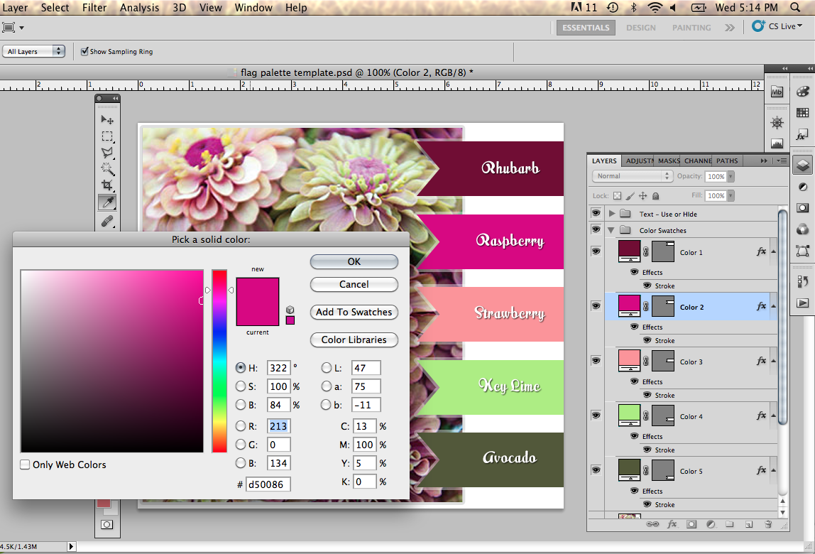Select the Eyedropper tool in the toolbar
Image resolution: width=815 pixels, height=554 pixels.
[106, 202]
